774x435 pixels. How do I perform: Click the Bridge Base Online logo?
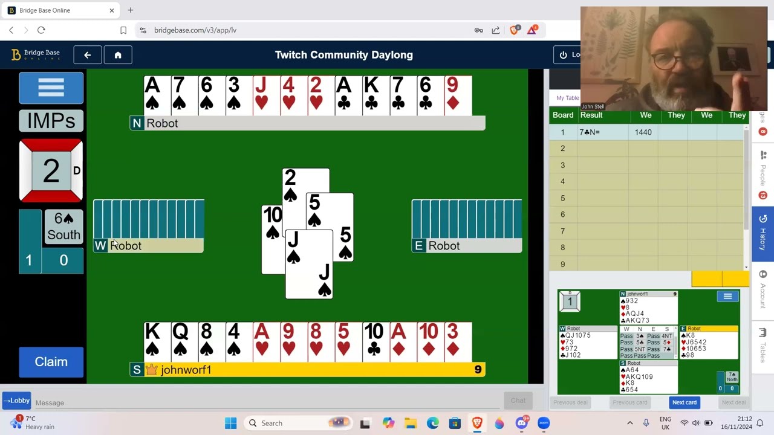tap(36, 54)
